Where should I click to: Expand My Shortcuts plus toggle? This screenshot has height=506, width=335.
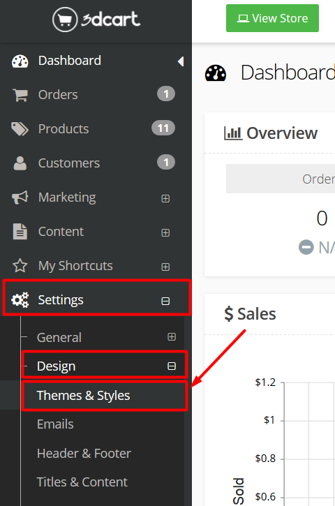[165, 267]
